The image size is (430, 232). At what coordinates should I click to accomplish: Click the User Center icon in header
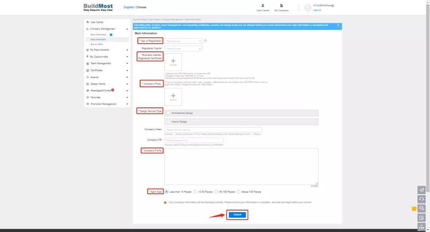263,6
